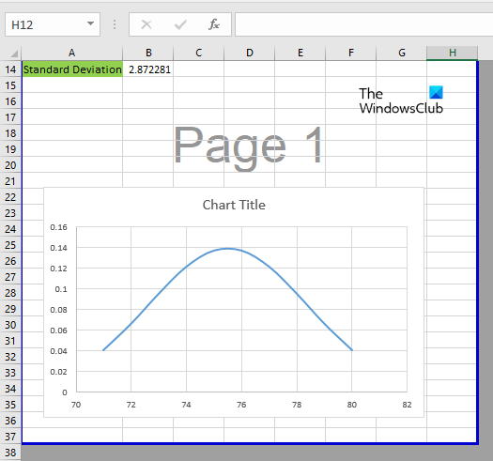Select column D header

pos(250,53)
